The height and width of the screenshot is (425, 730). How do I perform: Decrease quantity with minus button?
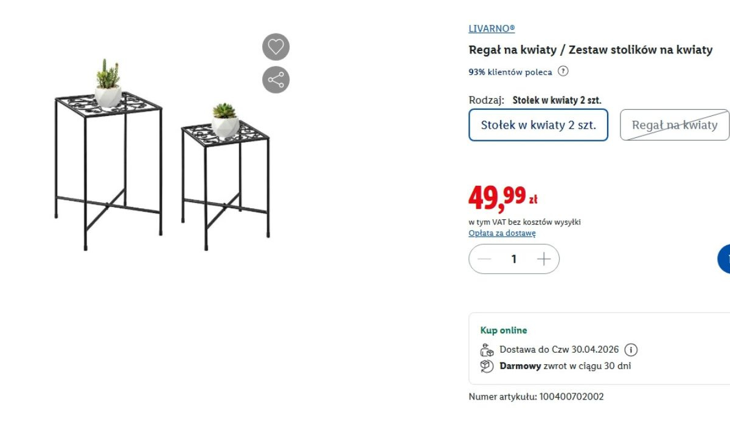point(484,259)
